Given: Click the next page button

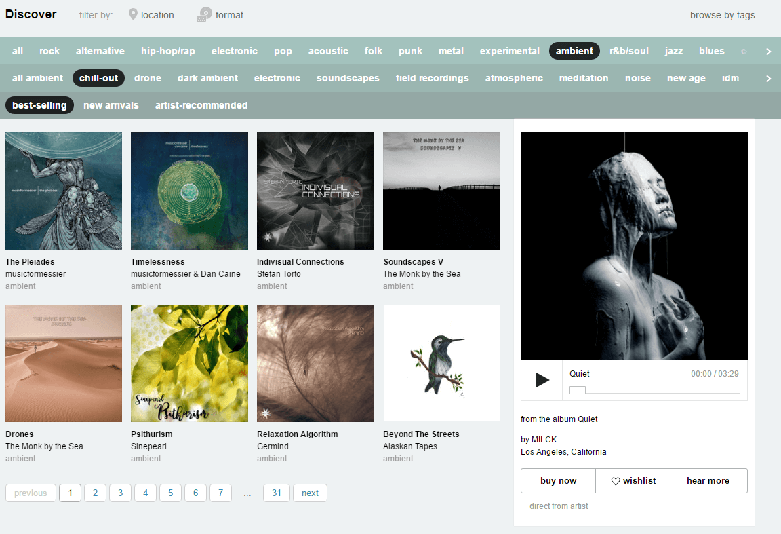Looking at the screenshot, I should 310,493.
